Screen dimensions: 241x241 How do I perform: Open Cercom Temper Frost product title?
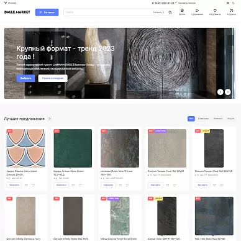[166, 171]
